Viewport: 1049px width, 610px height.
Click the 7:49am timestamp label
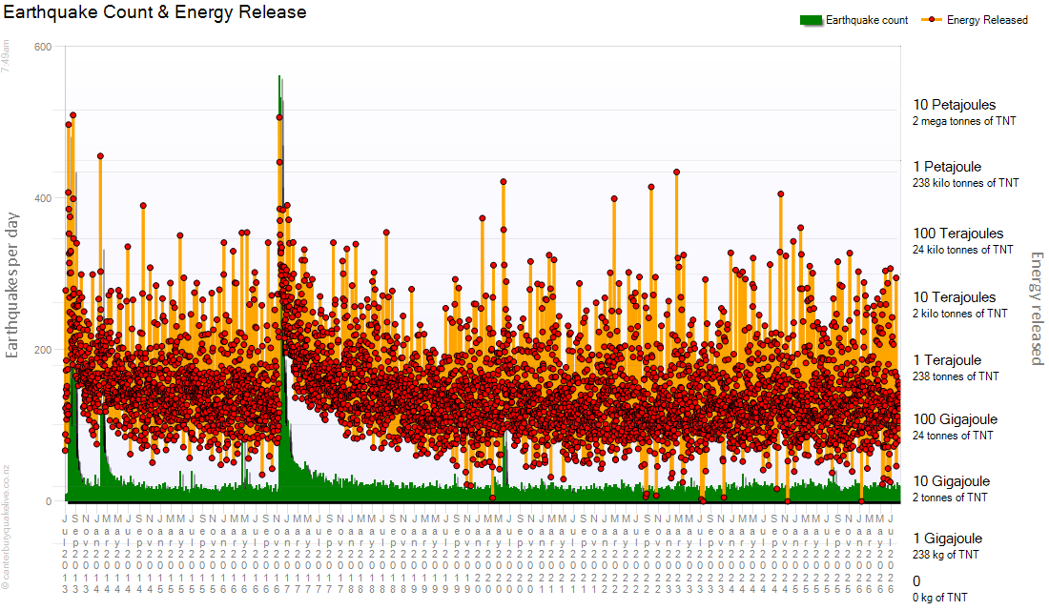[x=6, y=56]
